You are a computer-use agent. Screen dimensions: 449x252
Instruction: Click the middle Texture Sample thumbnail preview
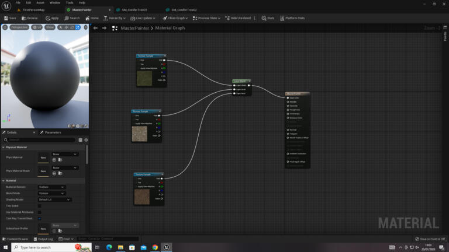coord(140,134)
